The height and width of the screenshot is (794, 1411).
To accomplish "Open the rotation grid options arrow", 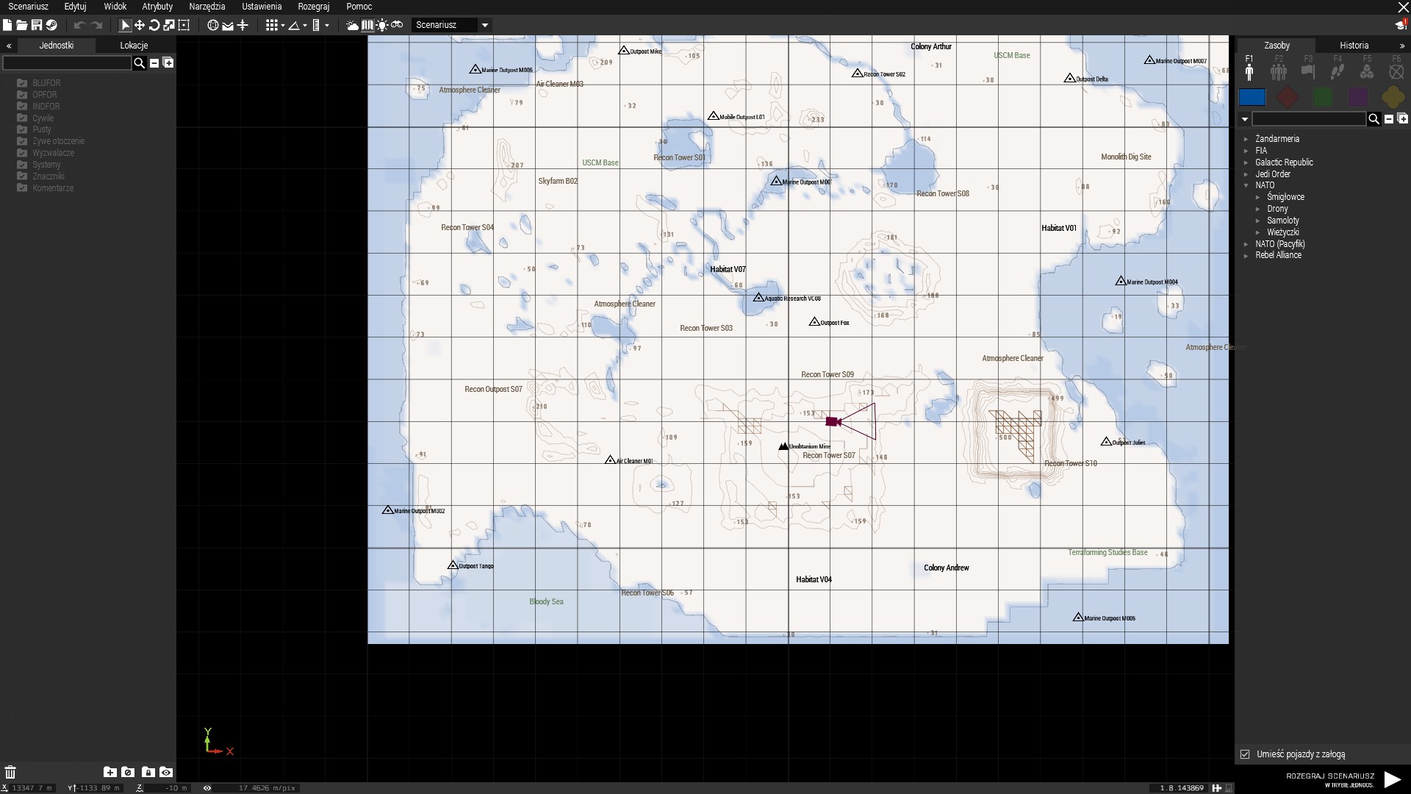I will (x=305, y=26).
